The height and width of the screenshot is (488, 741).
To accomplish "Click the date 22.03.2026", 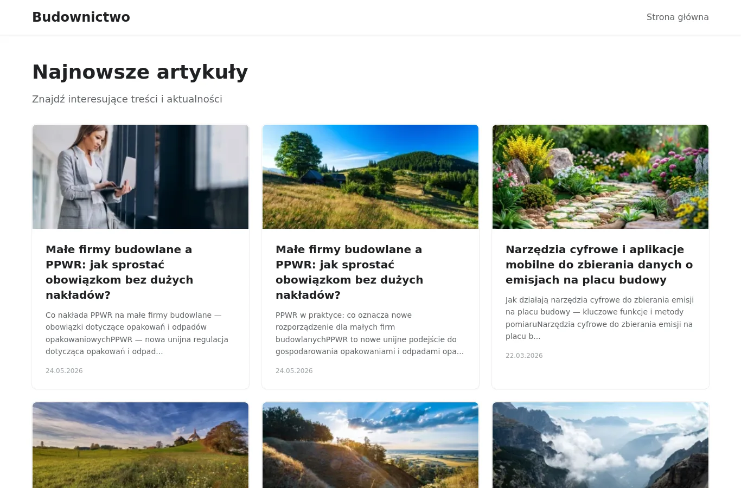I will [524, 356].
